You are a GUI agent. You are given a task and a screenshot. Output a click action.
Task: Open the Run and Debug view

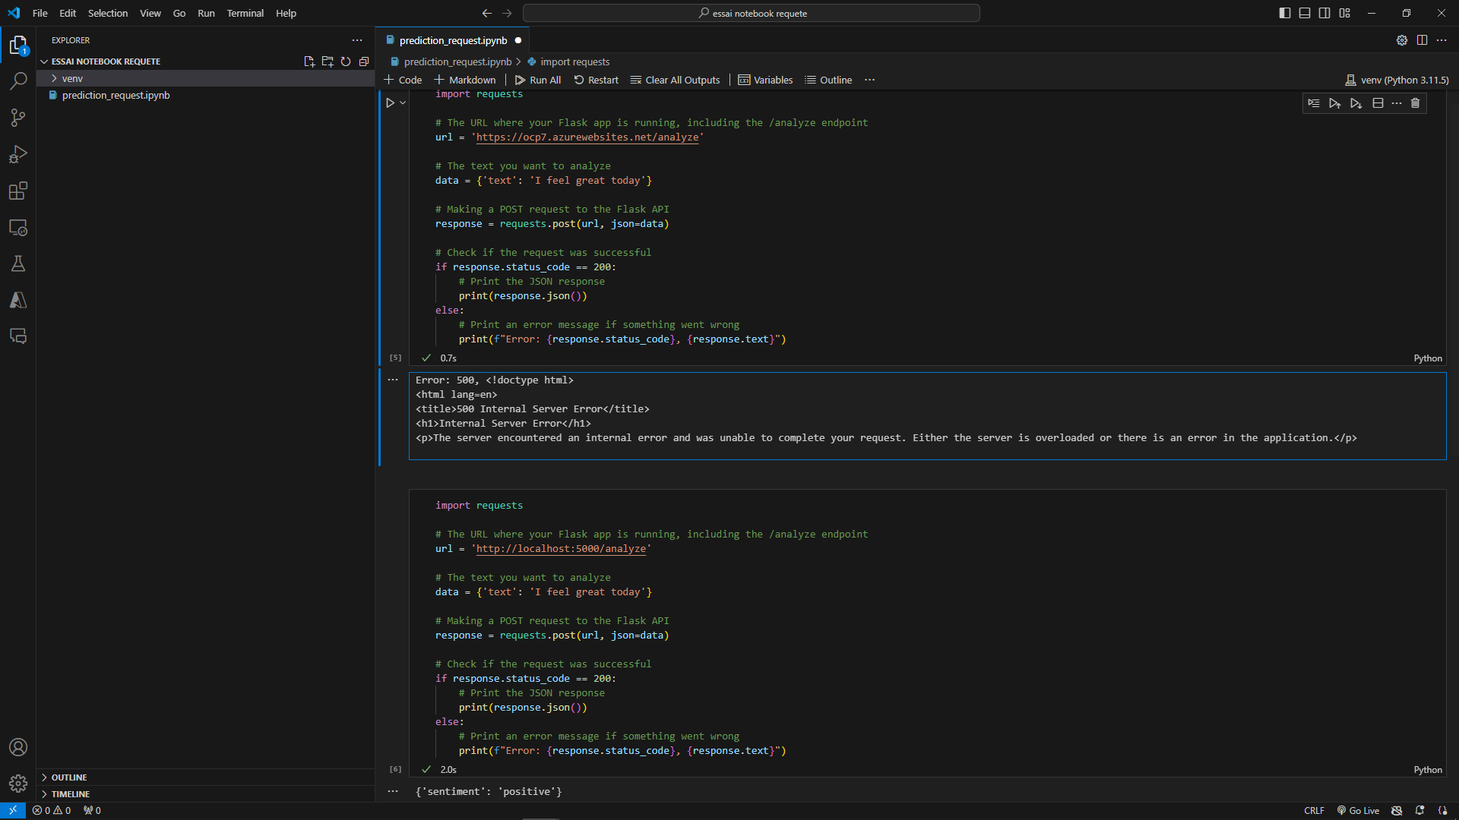point(18,154)
